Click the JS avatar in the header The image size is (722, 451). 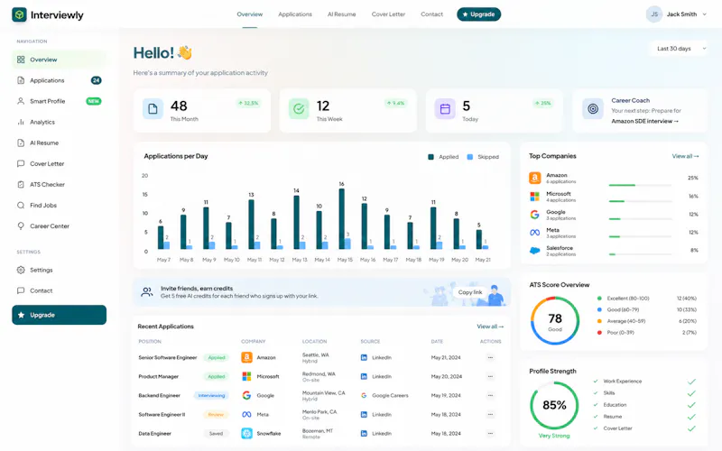click(x=653, y=14)
